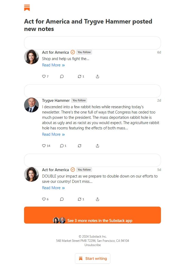Open comments on Trygve Hammer's note

pyautogui.click(x=63, y=146)
